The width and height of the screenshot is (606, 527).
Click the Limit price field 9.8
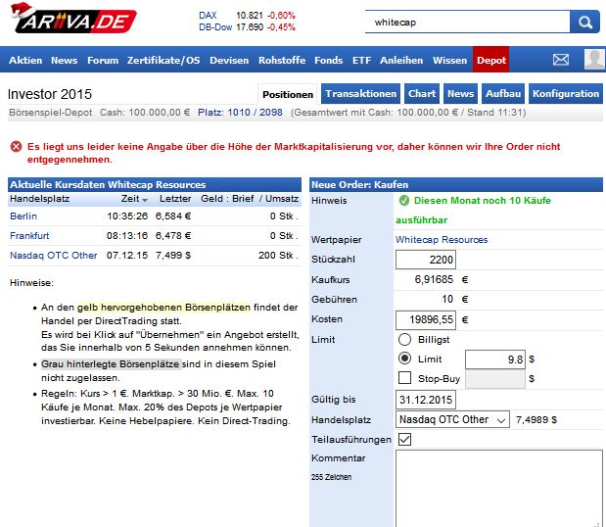[495, 359]
